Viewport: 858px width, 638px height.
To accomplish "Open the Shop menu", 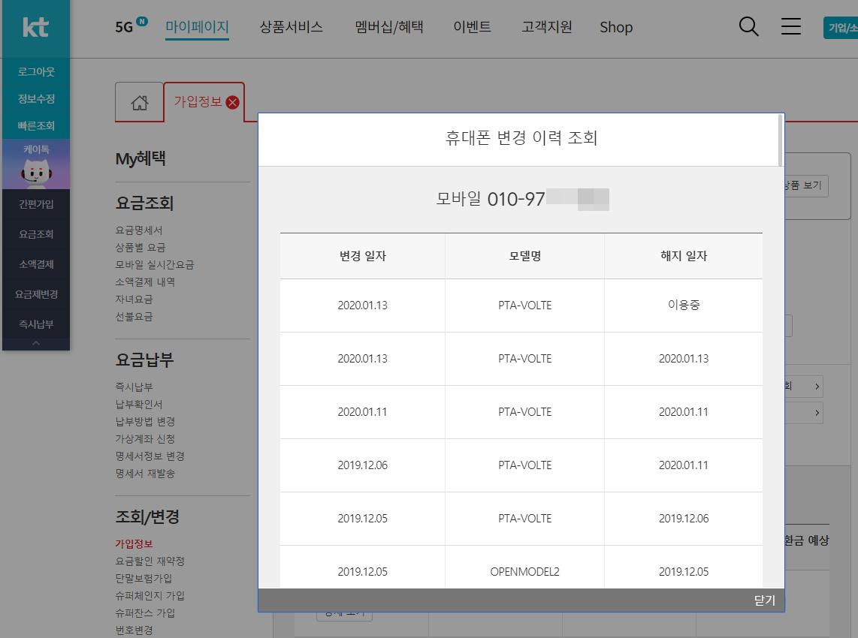I will (x=616, y=27).
